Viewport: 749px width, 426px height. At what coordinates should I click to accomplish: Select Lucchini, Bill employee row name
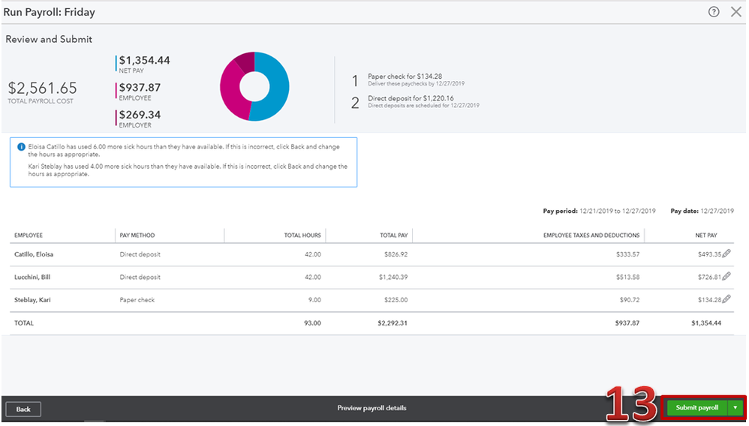[x=32, y=277]
